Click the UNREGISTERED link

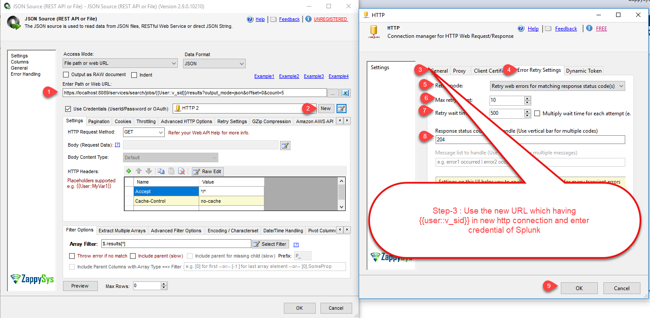point(330,19)
